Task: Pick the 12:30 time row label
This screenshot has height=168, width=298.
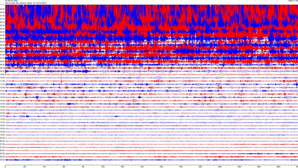Action: [2, 91]
